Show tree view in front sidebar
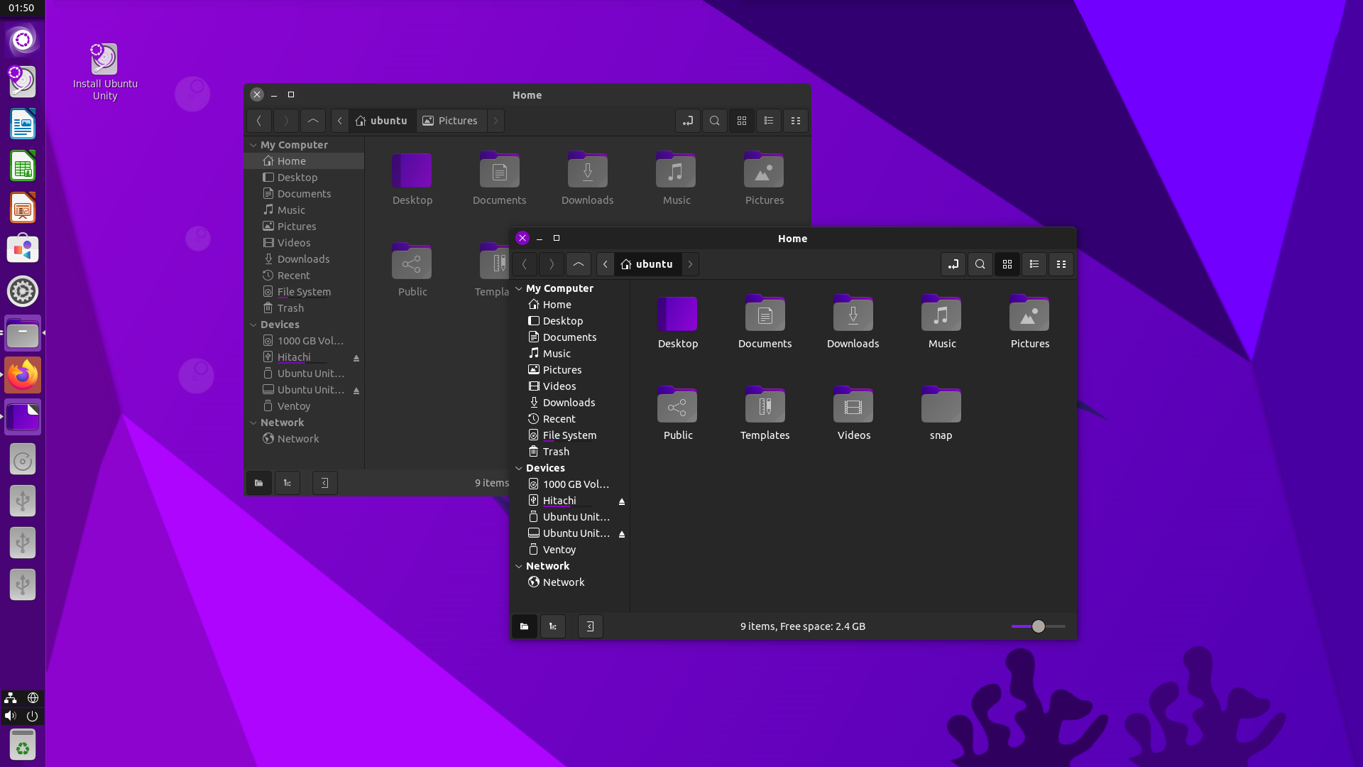 [x=552, y=626]
